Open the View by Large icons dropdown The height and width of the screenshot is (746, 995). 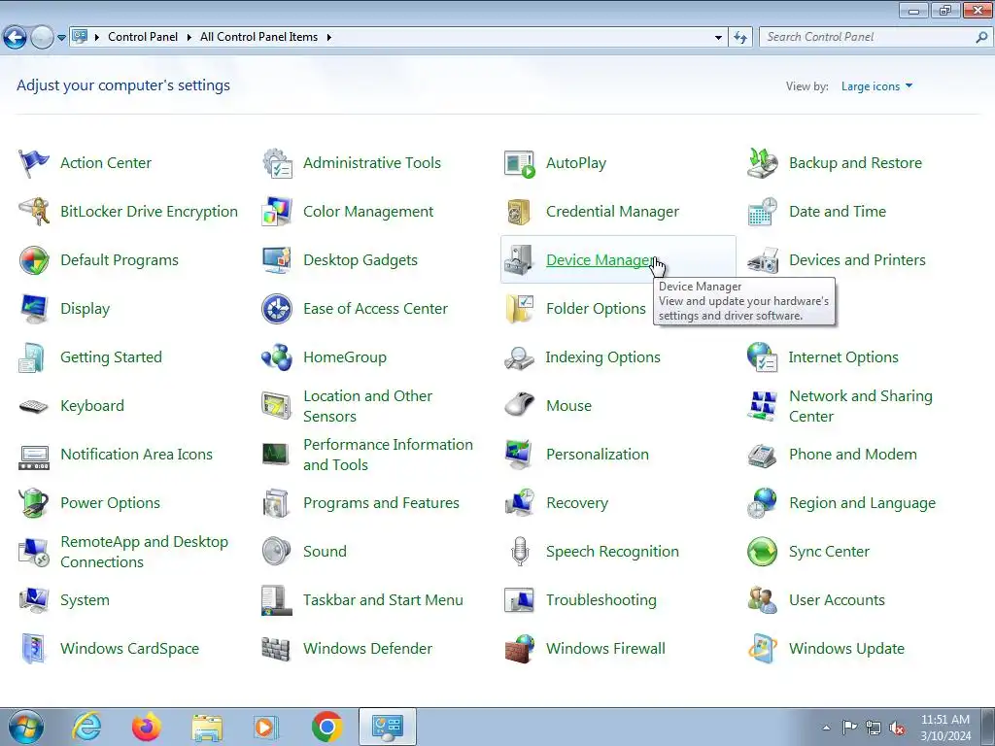tap(876, 86)
